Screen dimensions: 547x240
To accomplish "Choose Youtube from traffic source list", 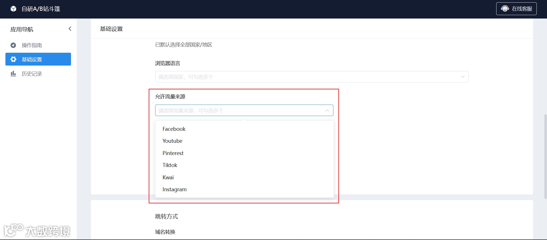I will pos(244,141).
